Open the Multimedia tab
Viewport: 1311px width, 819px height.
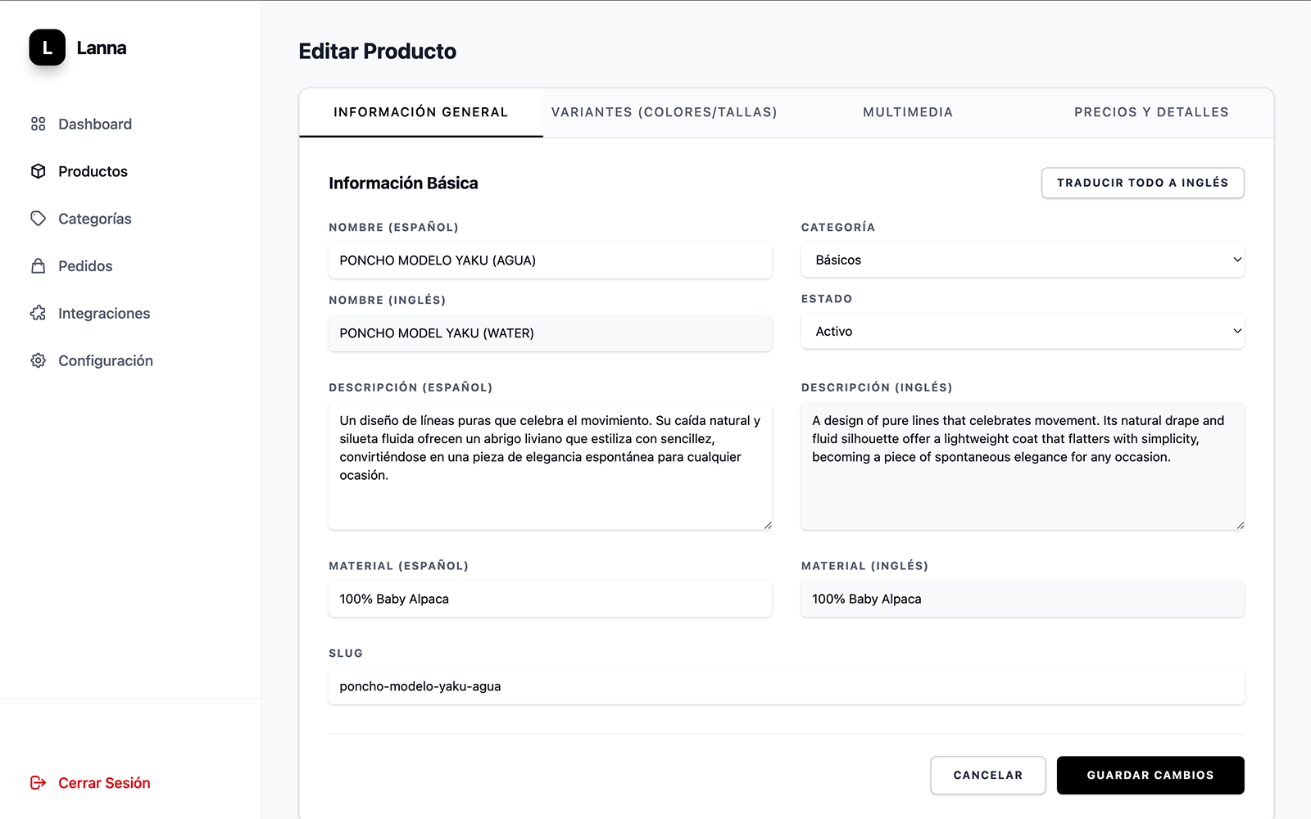tap(907, 112)
